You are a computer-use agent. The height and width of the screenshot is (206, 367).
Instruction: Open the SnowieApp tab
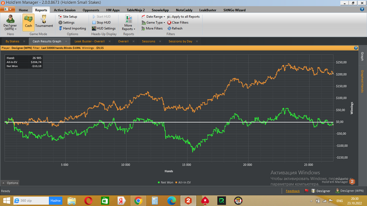(160, 10)
